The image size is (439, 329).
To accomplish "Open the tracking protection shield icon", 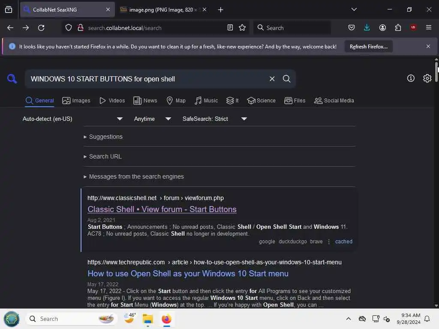I will click(69, 28).
